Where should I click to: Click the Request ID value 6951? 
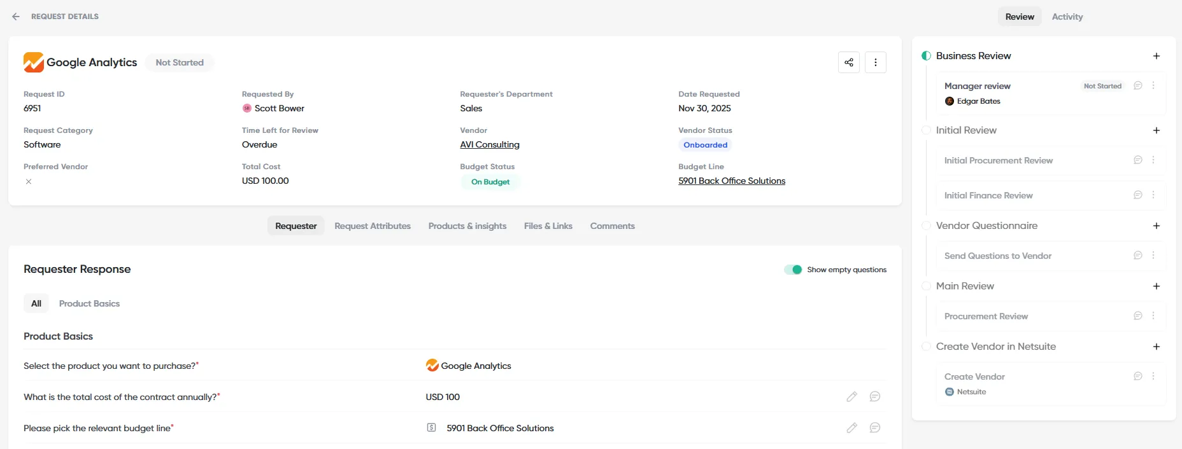[x=32, y=108]
